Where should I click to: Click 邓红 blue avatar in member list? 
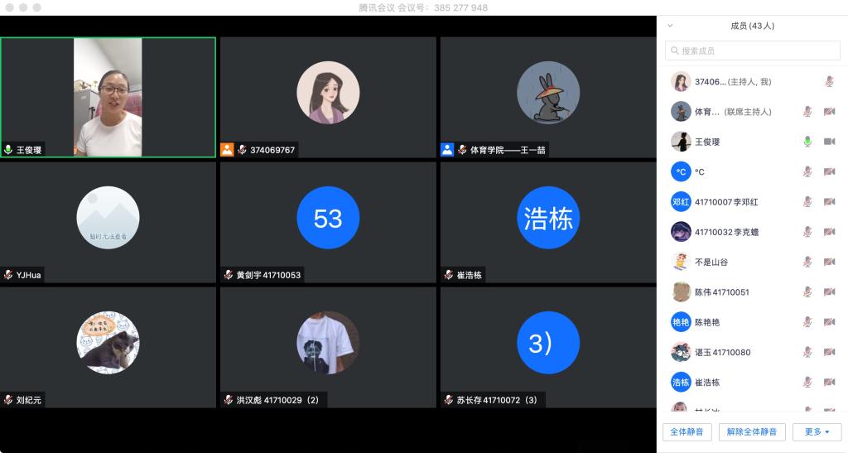coord(681,201)
